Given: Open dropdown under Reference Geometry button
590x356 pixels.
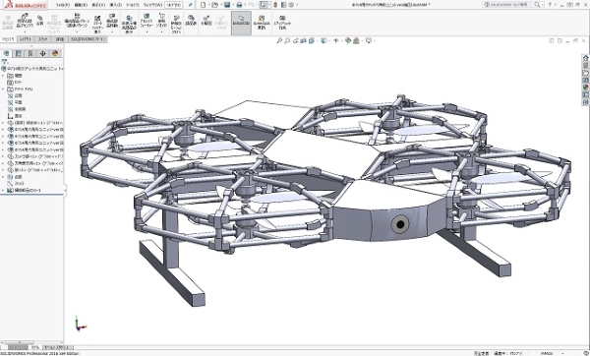Looking at the screenshot, I should [161, 32].
